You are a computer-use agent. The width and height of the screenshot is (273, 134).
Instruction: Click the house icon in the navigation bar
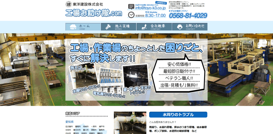pos(73,27)
